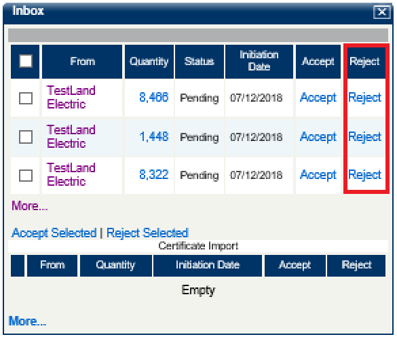This screenshot has width=397, height=339.
Task: Accept the 8,466 quantity transfer
Action: (318, 98)
